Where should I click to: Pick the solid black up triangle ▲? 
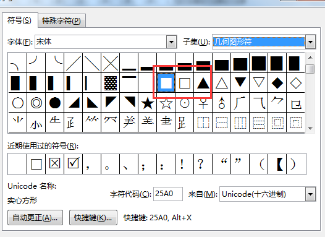point(203,83)
